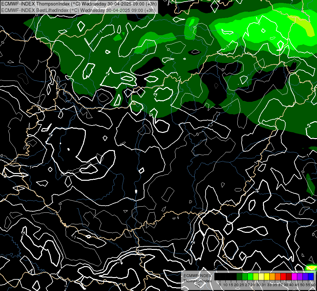Click legend tick value 15
The image size is (317, 291).
point(231,285)
